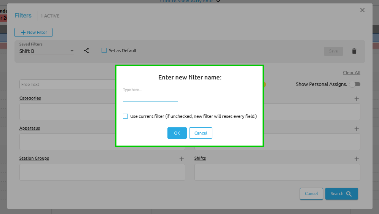379x214 pixels.
Task: Click the plus icon at right of Categories row
Action: coord(357,98)
